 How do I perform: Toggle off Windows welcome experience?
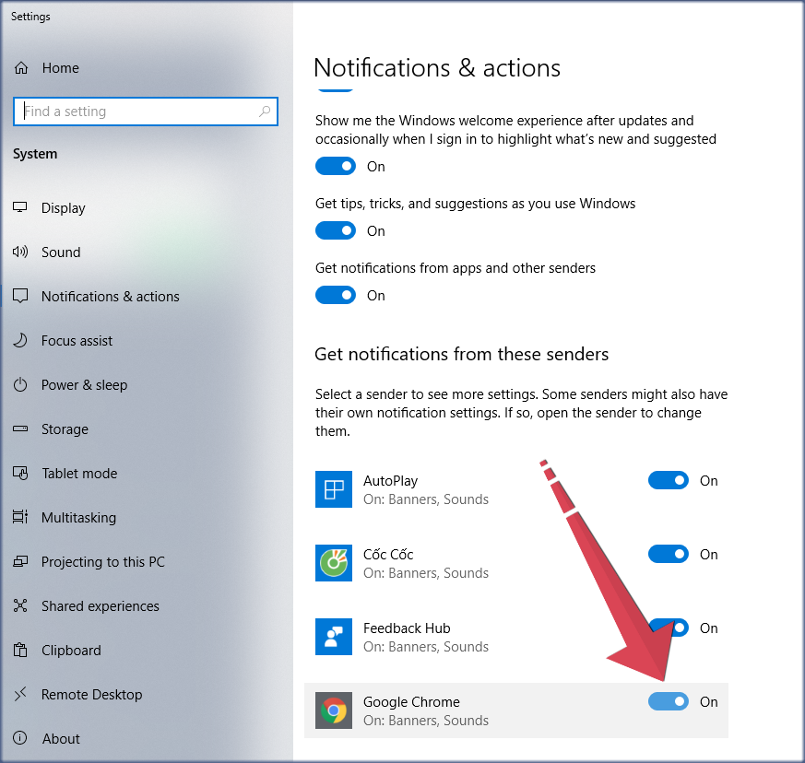[x=336, y=167]
